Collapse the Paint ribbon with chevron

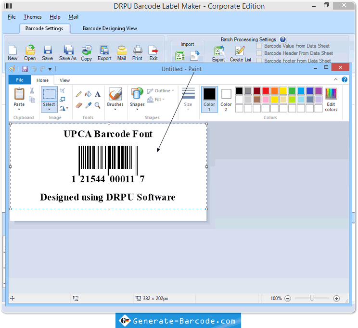[x=336, y=79]
